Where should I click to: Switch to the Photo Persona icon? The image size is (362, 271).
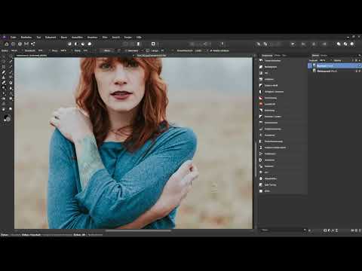point(6,44)
